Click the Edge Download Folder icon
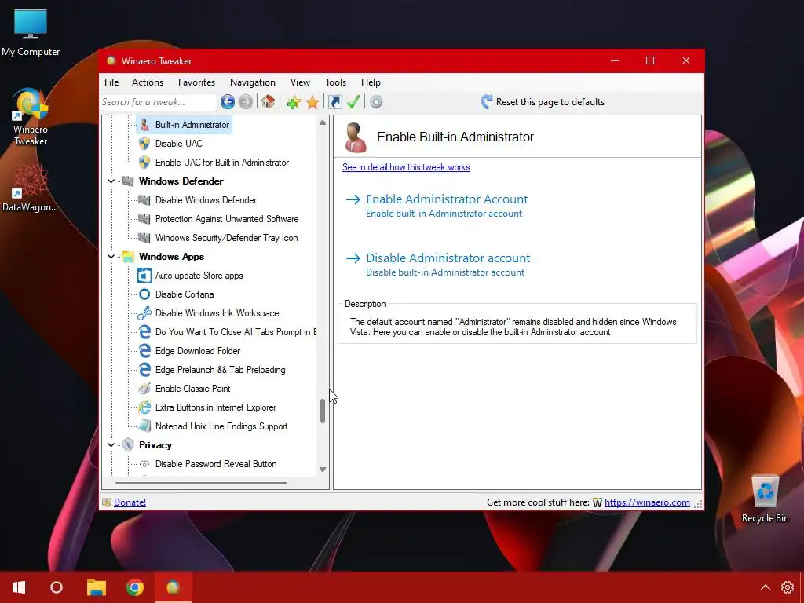804x603 pixels. [x=144, y=351]
